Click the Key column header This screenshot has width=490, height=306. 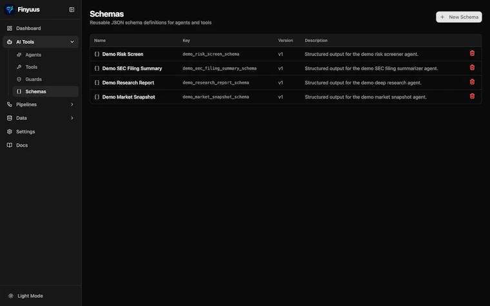(x=186, y=41)
